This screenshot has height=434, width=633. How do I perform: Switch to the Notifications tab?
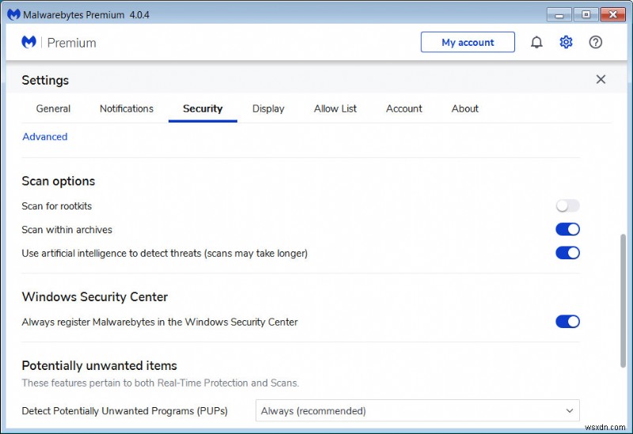coord(127,108)
